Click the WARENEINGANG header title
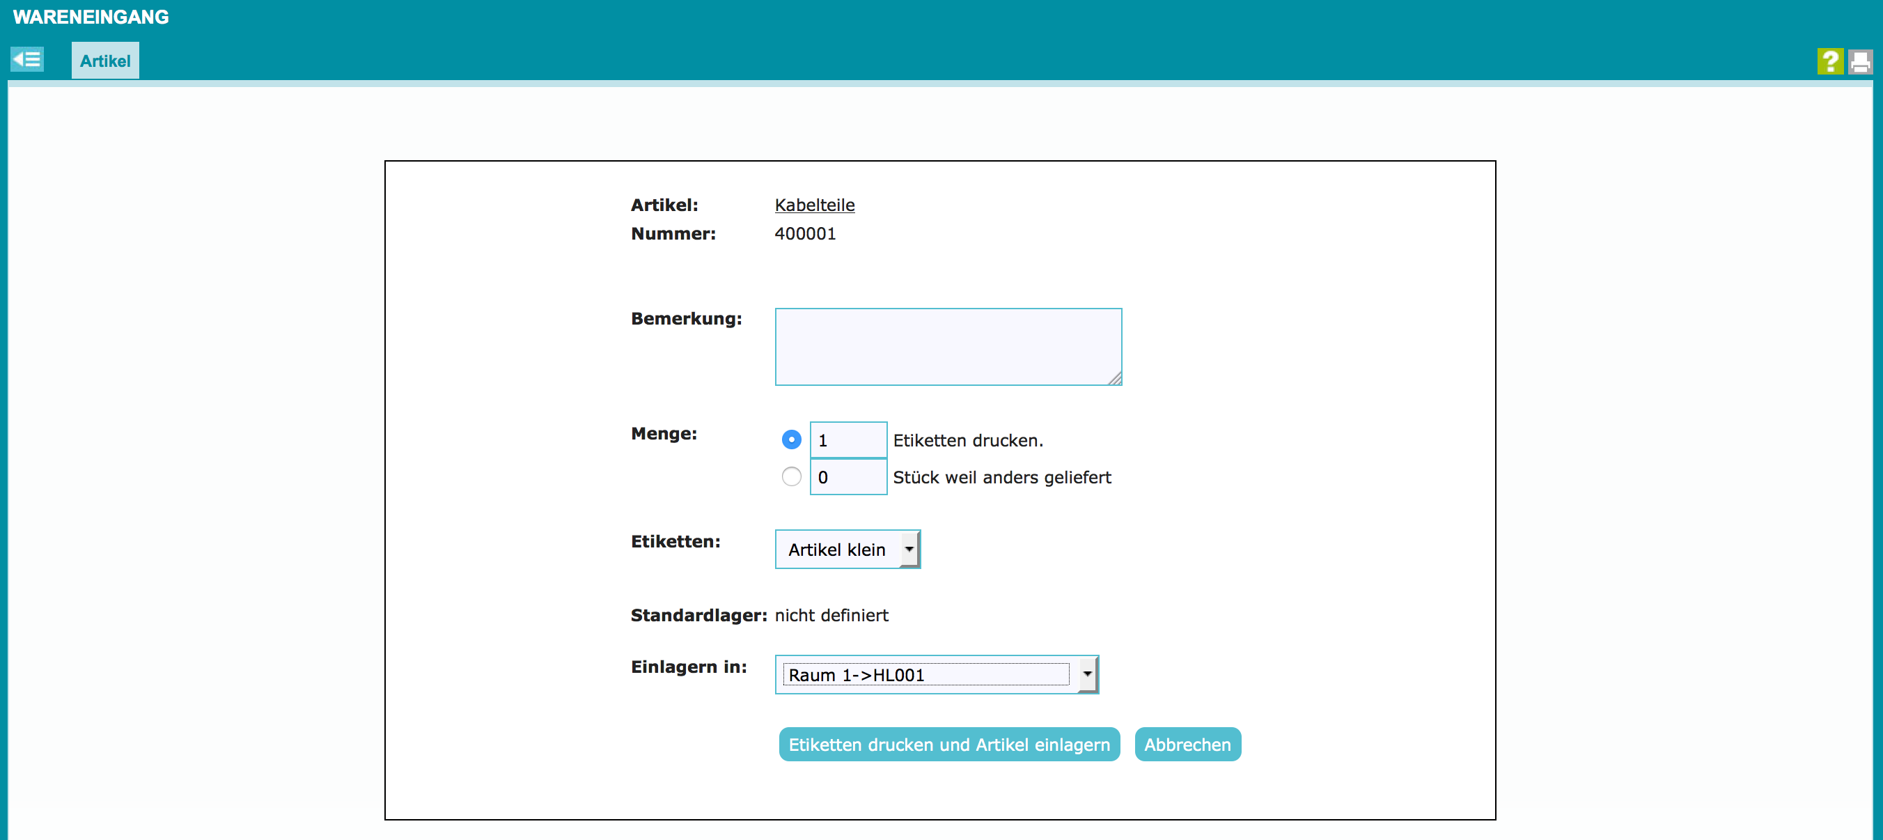The image size is (1883, 840). [x=91, y=17]
